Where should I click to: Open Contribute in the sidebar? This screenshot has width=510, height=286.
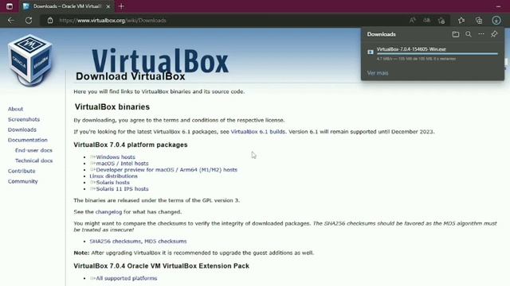point(22,171)
